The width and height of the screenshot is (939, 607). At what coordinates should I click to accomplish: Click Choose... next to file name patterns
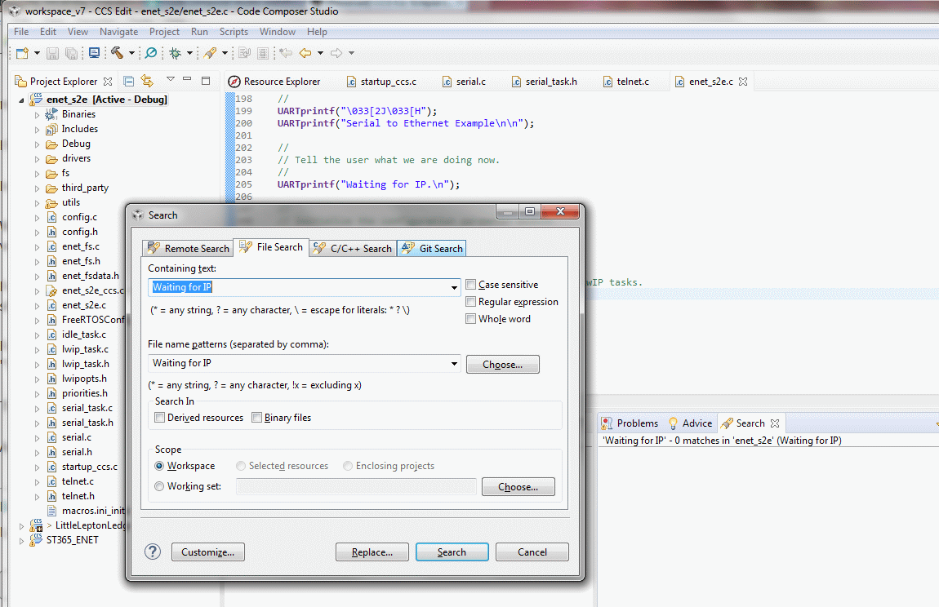coord(502,365)
